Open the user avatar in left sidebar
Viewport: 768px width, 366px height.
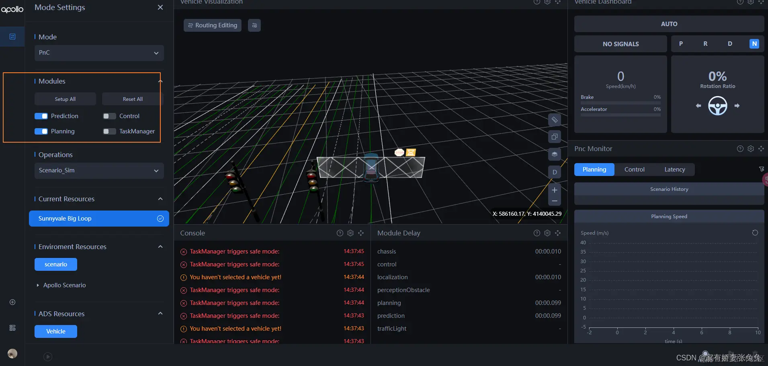[x=12, y=354]
